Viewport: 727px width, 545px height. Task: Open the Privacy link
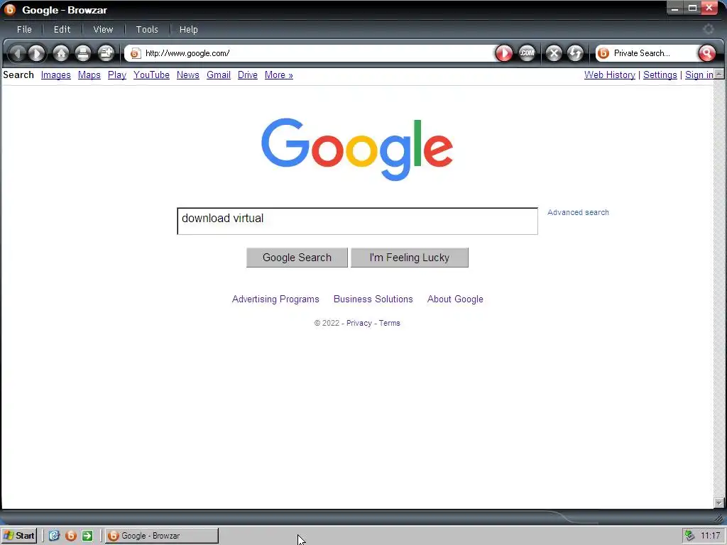click(x=359, y=323)
